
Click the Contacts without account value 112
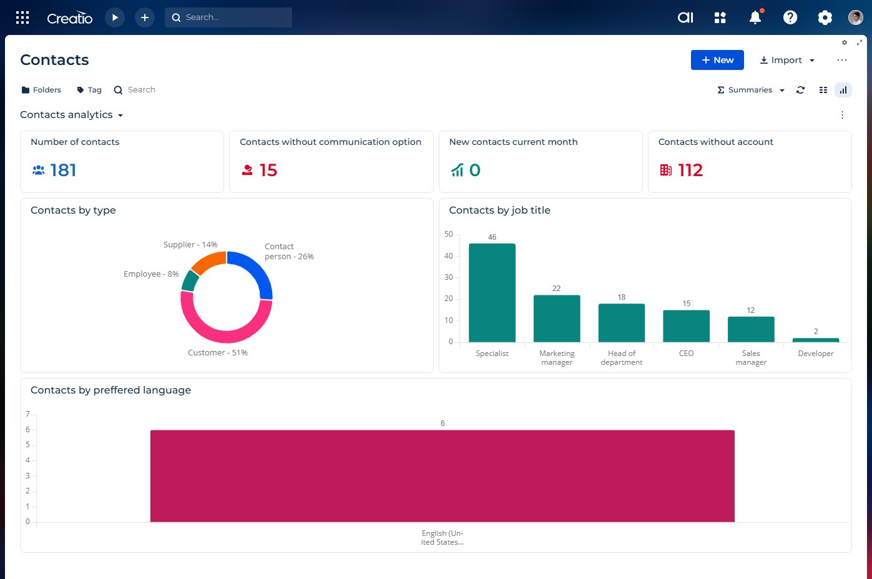[690, 170]
